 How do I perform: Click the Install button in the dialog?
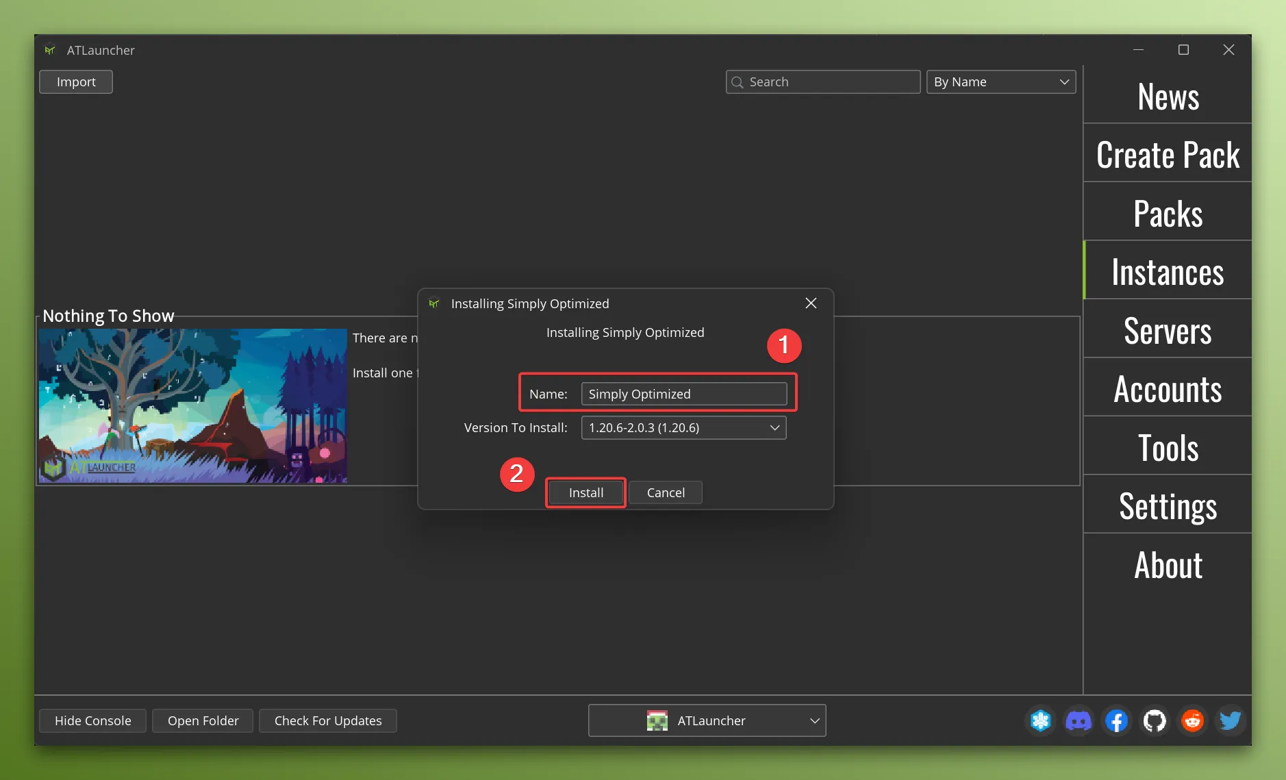tap(585, 492)
